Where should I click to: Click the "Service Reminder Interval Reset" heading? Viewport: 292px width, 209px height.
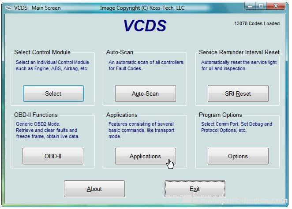[239, 52]
